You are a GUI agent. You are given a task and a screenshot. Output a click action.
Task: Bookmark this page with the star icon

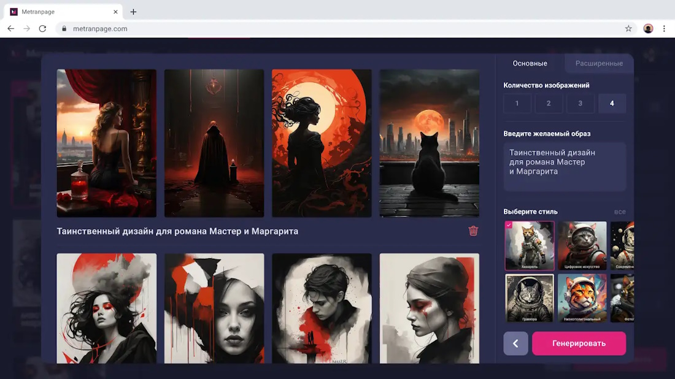tap(628, 29)
